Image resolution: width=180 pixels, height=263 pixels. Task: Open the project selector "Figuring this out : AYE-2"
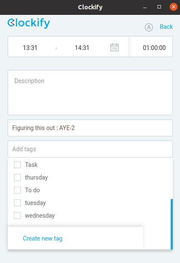(x=90, y=128)
